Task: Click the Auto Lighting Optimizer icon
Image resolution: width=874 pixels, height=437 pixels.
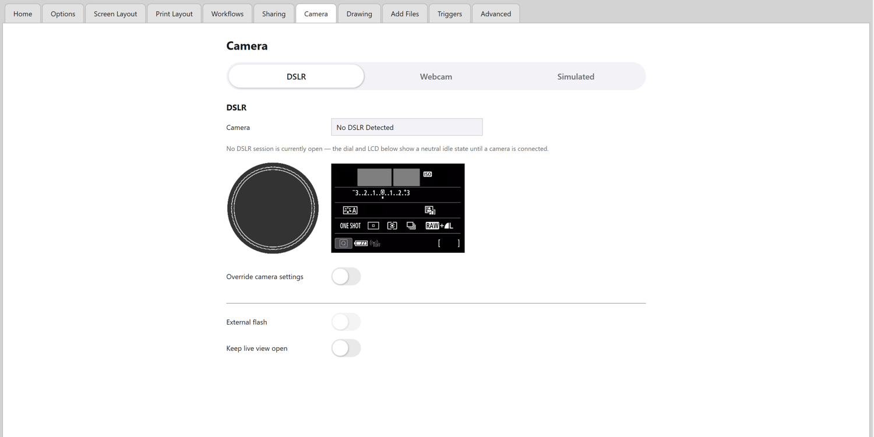Action: (430, 210)
